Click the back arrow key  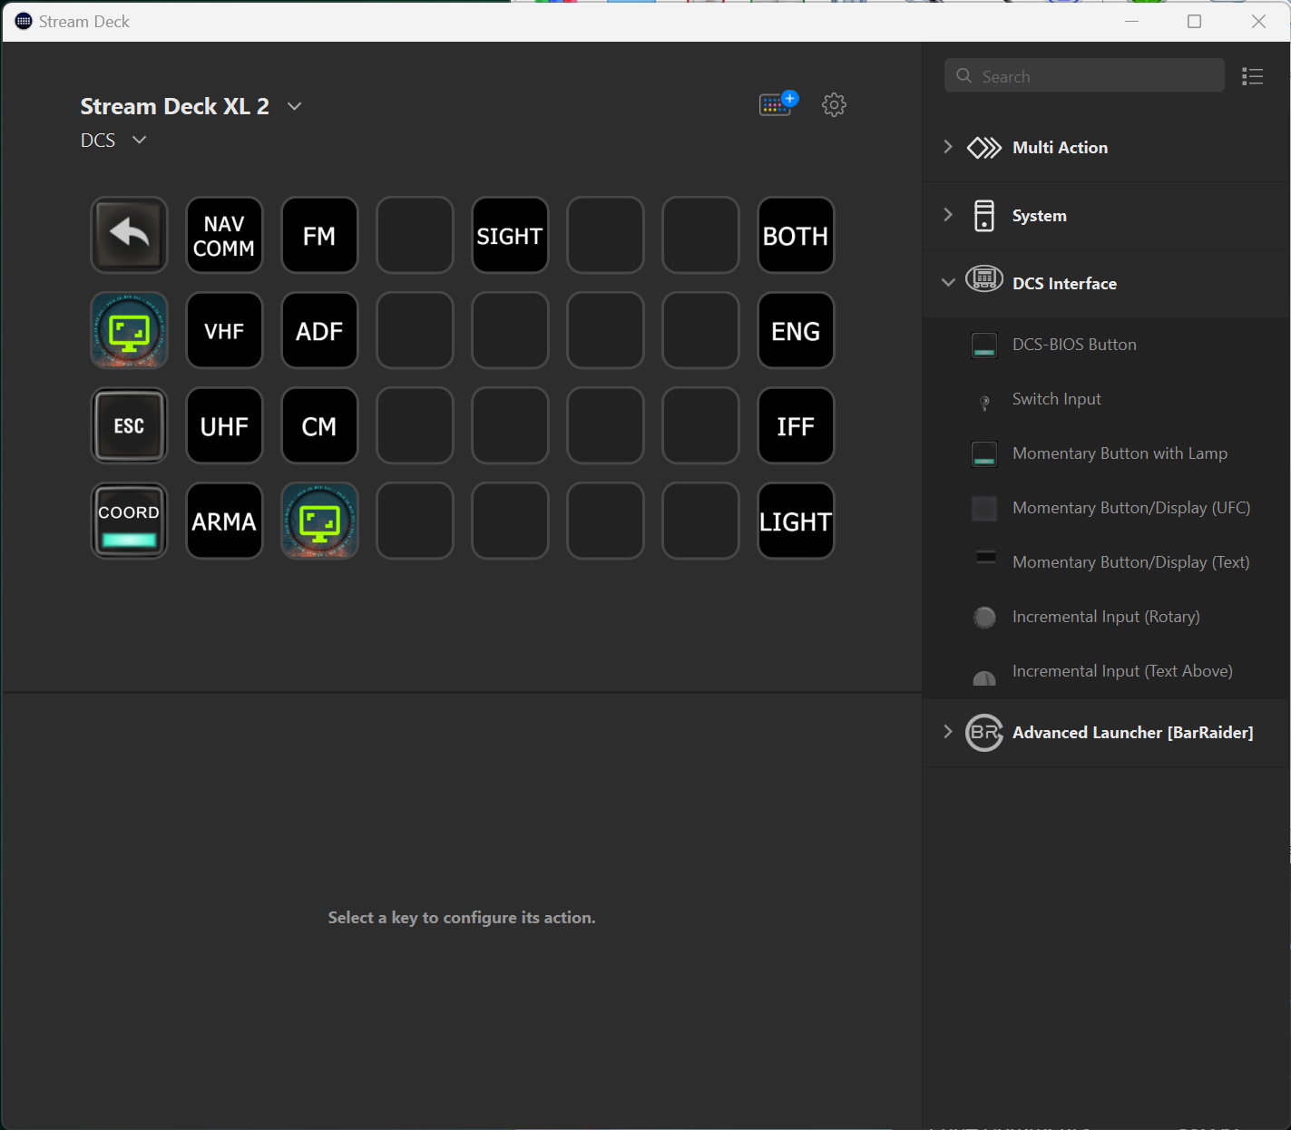pyautogui.click(x=129, y=235)
